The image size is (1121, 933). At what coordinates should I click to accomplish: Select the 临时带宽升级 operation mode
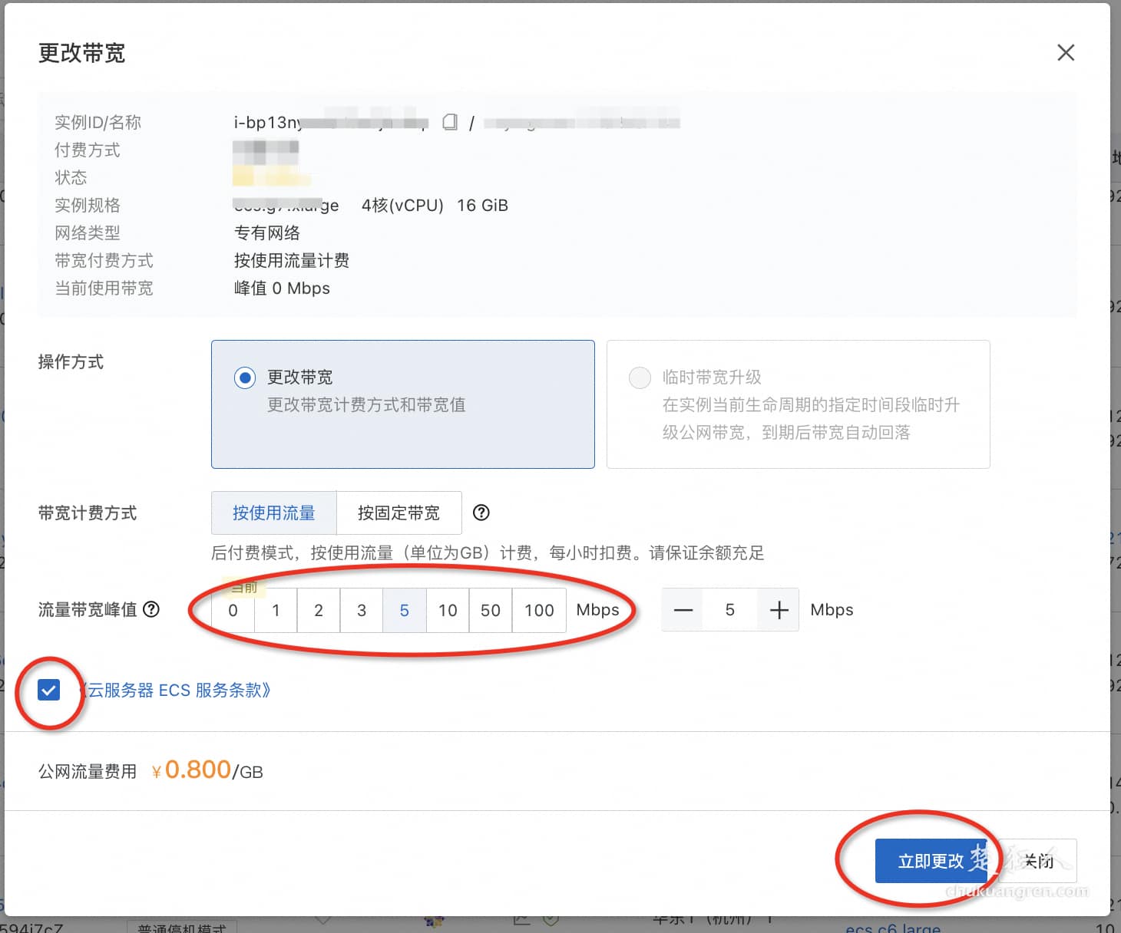pos(640,377)
